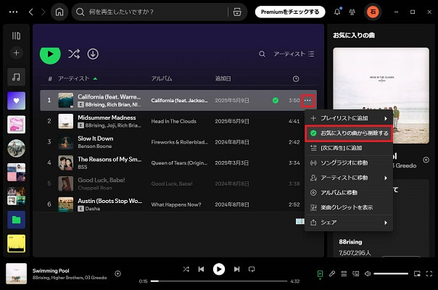The height and width of the screenshot is (290, 438).
Task: Focus the search input field
Action: pyautogui.click(x=158, y=12)
